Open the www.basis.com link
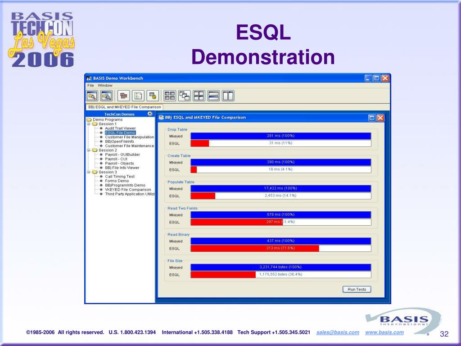461x346 pixels. [384, 332]
